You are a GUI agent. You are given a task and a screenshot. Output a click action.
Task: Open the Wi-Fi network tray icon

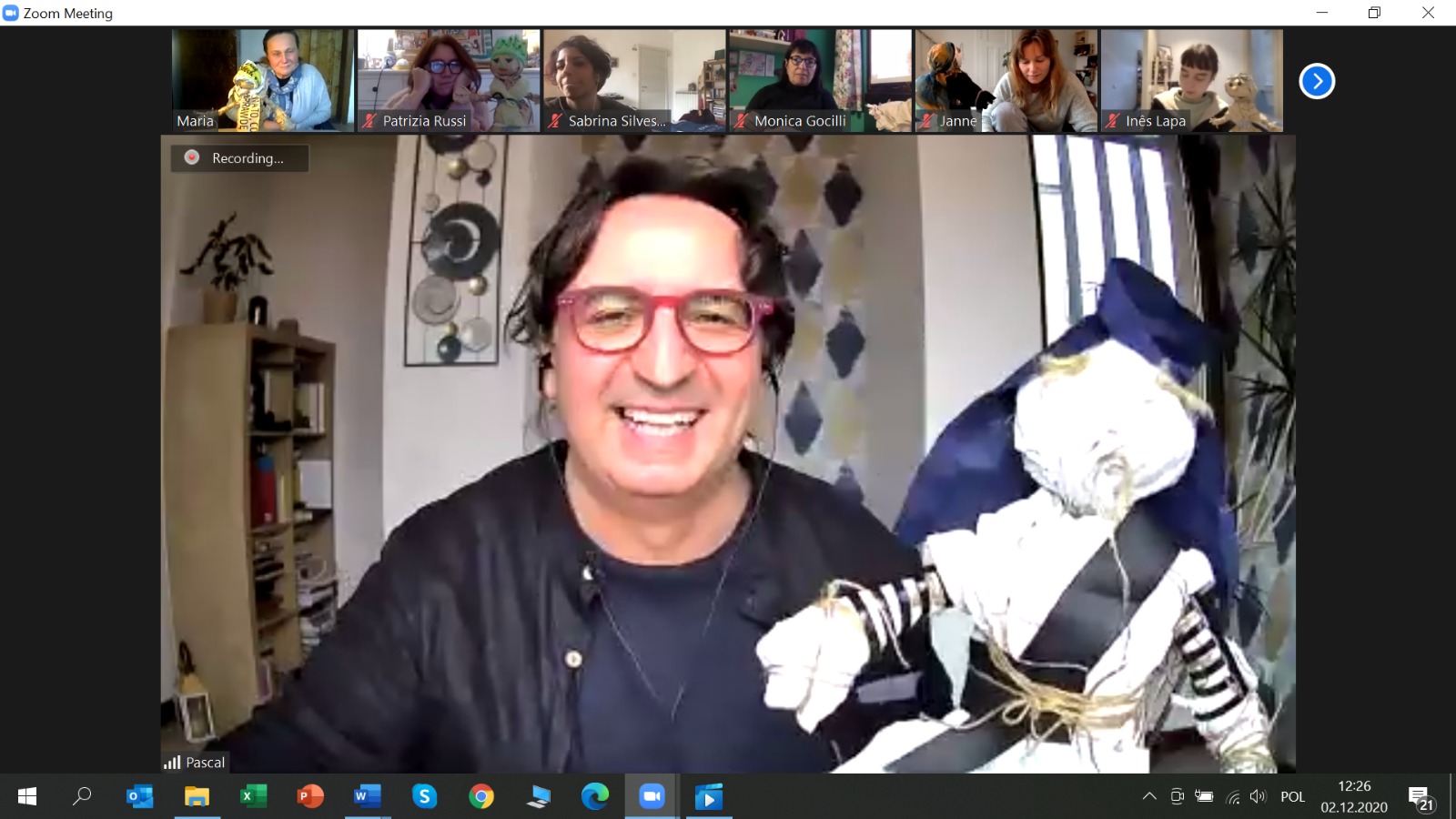[1233, 797]
